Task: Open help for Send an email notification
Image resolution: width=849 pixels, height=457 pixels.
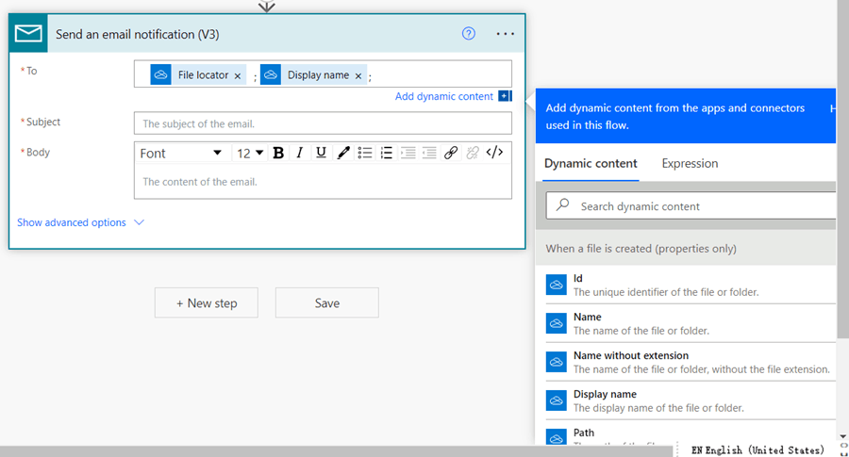Action: pos(468,34)
